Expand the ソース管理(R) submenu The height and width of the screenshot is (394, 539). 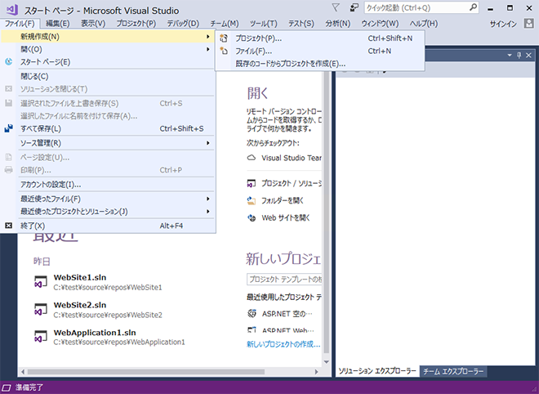click(108, 143)
